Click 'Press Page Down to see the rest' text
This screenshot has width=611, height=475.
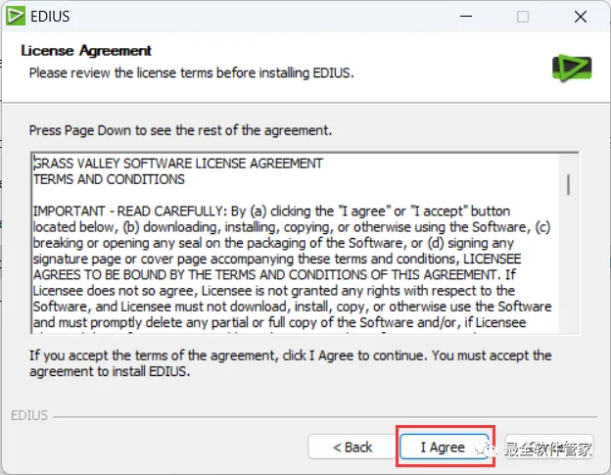(180, 130)
